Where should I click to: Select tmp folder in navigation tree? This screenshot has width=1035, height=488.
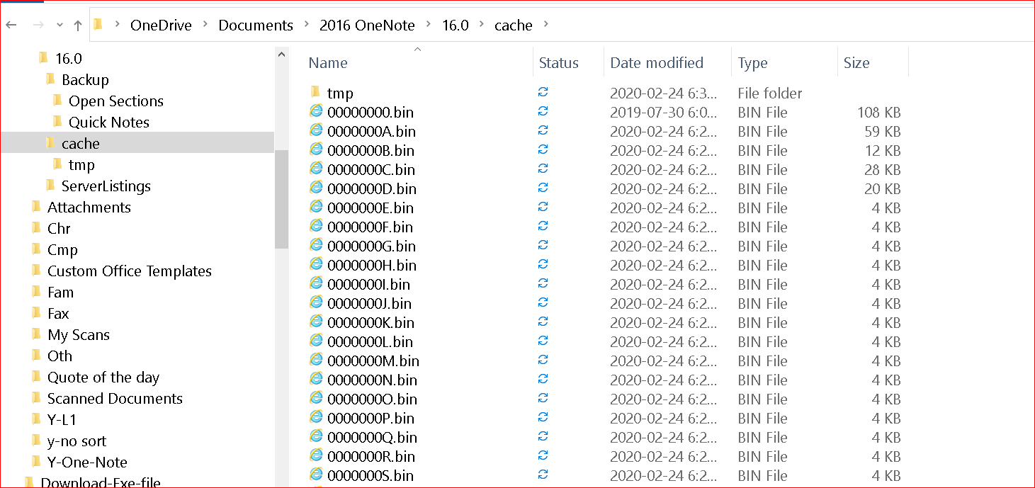click(81, 164)
